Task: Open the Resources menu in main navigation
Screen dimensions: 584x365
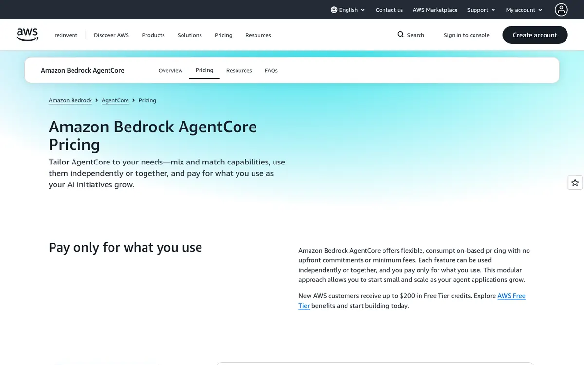Action: pyautogui.click(x=258, y=35)
